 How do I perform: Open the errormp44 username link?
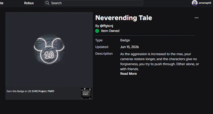(x=205, y=3)
